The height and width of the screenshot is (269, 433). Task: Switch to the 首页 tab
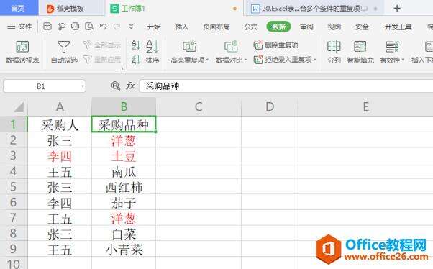pos(18,8)
